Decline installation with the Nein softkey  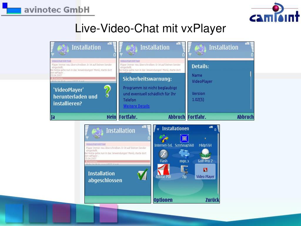(x=111, y=117)
